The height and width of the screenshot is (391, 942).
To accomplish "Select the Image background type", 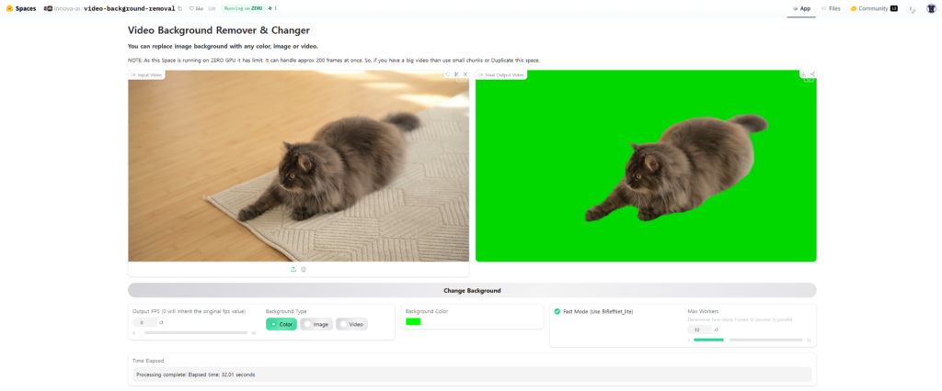I will 316,324.
